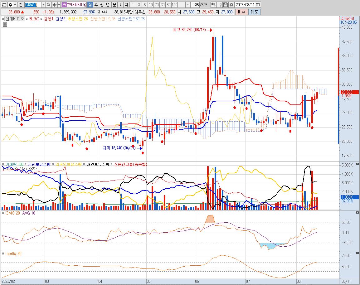Click the 선행스팬2 52,26 legend label
The height and width of the screenshot is (285, 360).
(x=131, y=19)
